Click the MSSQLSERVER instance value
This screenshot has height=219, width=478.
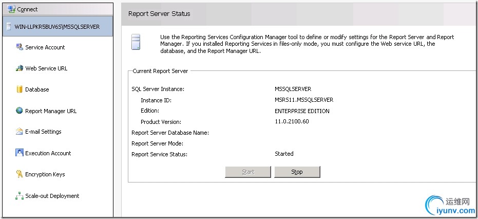pos(293,89)
